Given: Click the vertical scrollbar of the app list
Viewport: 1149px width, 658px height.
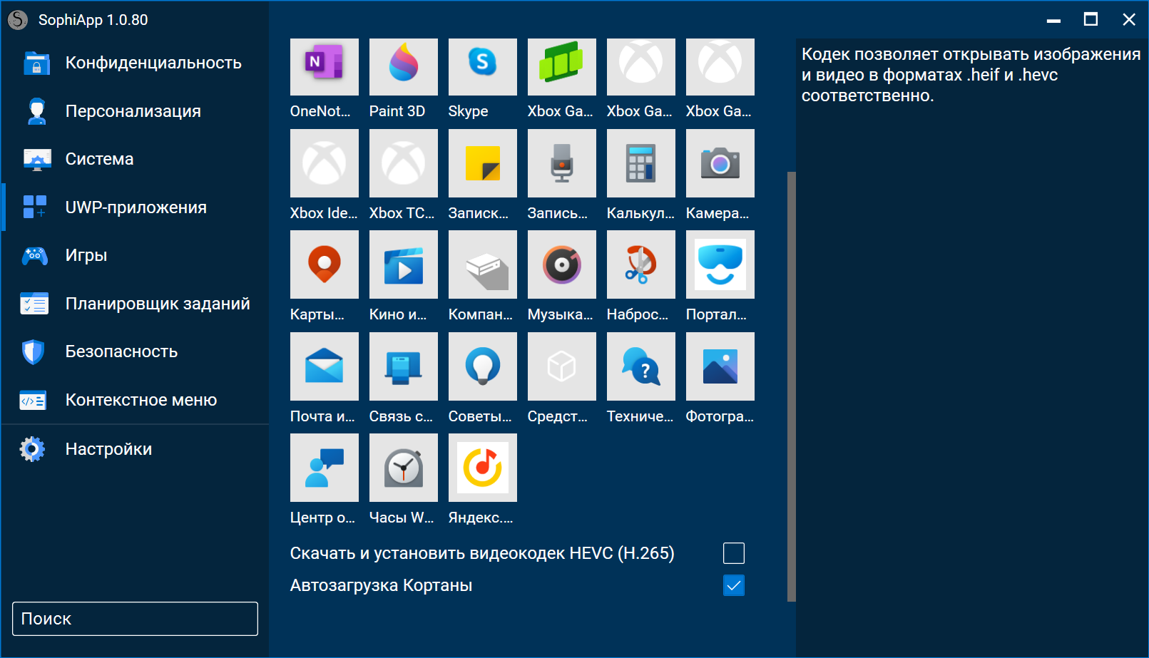Looking at the screenshot, I should coord(791,386).
